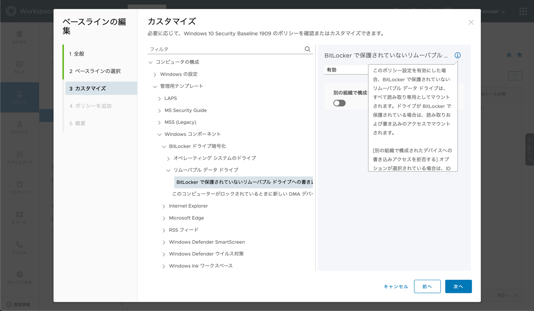Expand Windows Defender SmartScreen node
The image size is (534, 311).
[x=164, y=242]
